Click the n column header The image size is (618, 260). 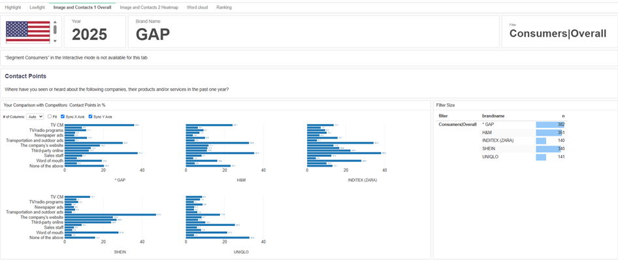point(563,116)
